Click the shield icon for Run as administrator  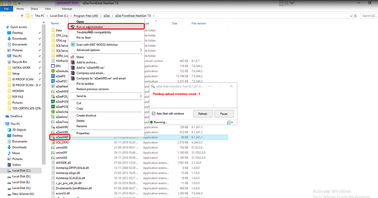coord(73,27)
